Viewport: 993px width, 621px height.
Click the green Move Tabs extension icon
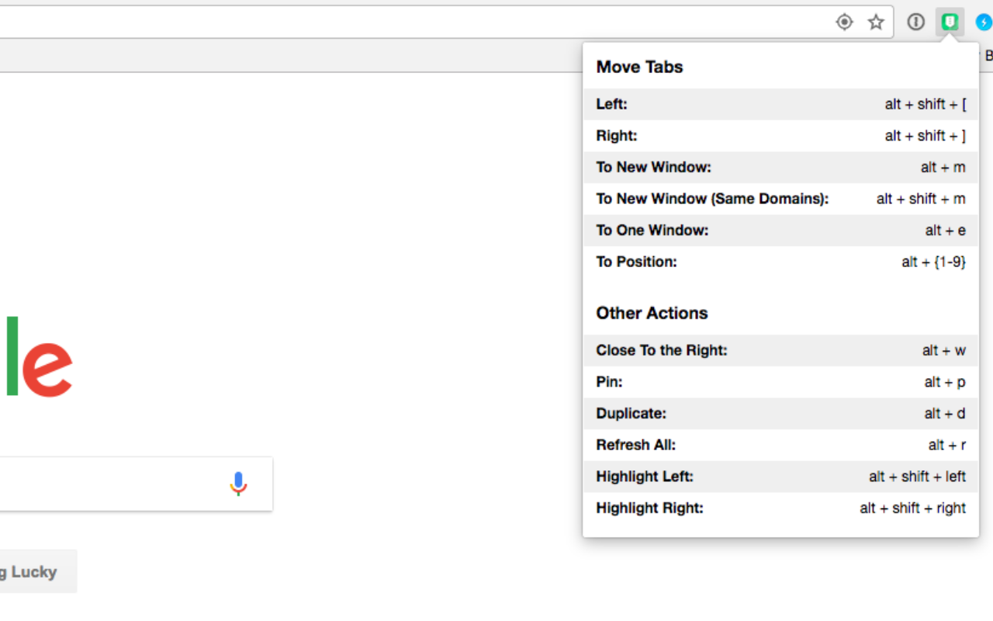(950, 22)
